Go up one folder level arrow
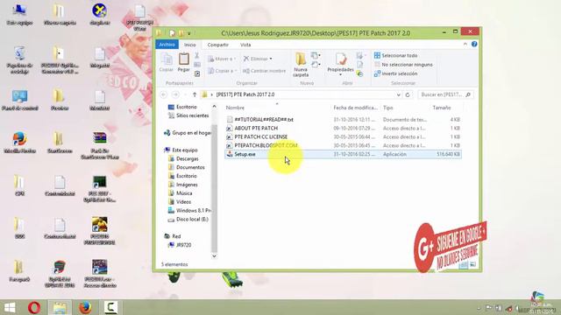 195,94
